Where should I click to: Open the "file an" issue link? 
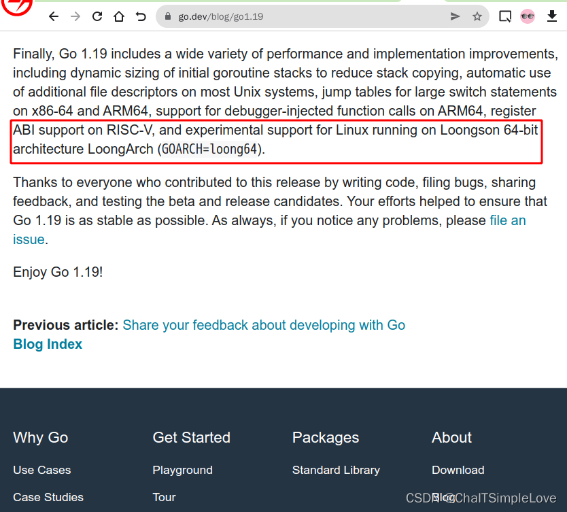click(x=508, y=220)
